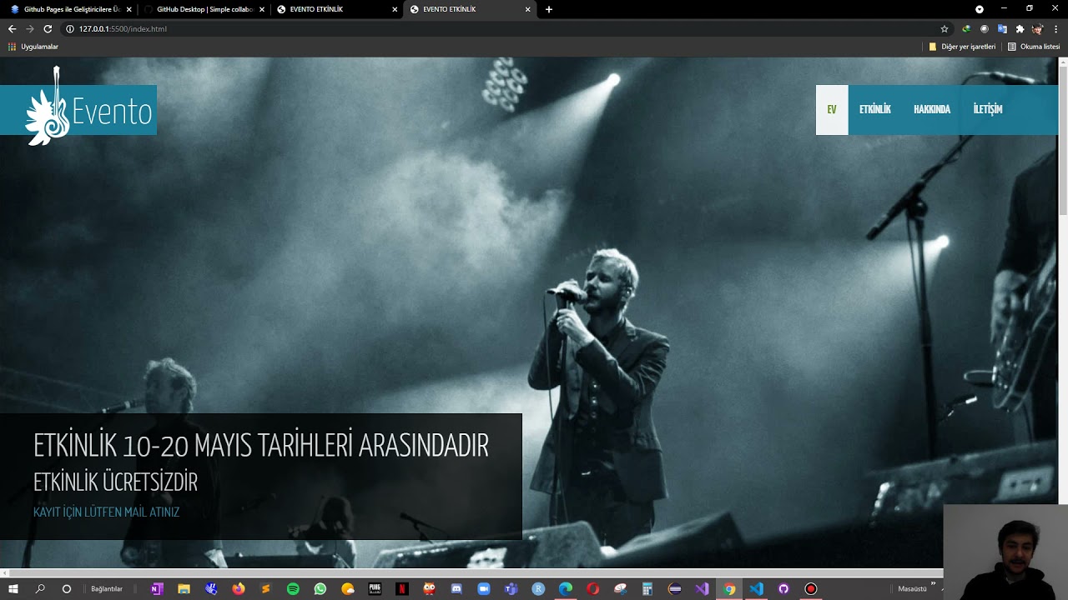The width and height of the screenshot is (1068, 600).
Task: Open the Internet Download Manager extension icon
Action: 966,28
